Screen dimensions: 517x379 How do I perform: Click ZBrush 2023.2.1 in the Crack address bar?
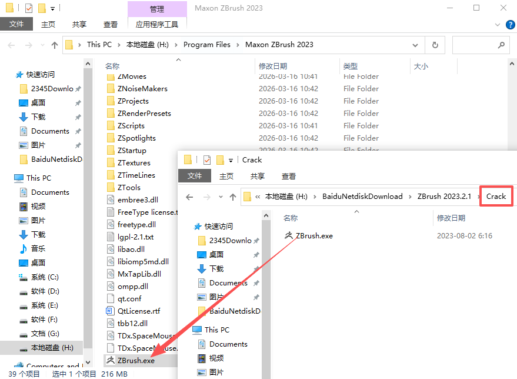[x=444, y=197]
